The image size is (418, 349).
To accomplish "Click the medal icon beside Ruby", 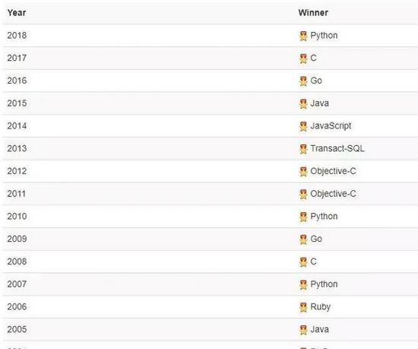I will point(303,307).
